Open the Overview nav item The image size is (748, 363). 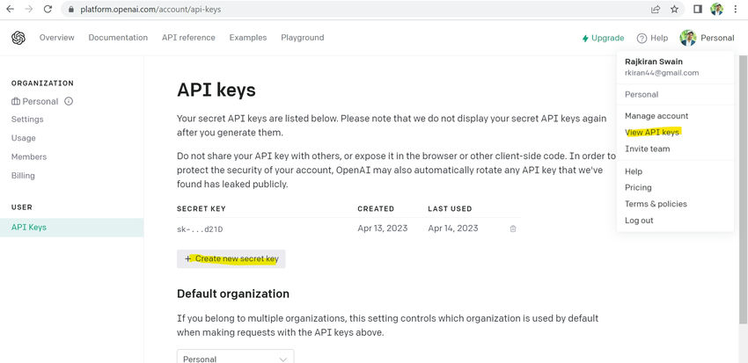pyautogui.click(x=57, y=38)
